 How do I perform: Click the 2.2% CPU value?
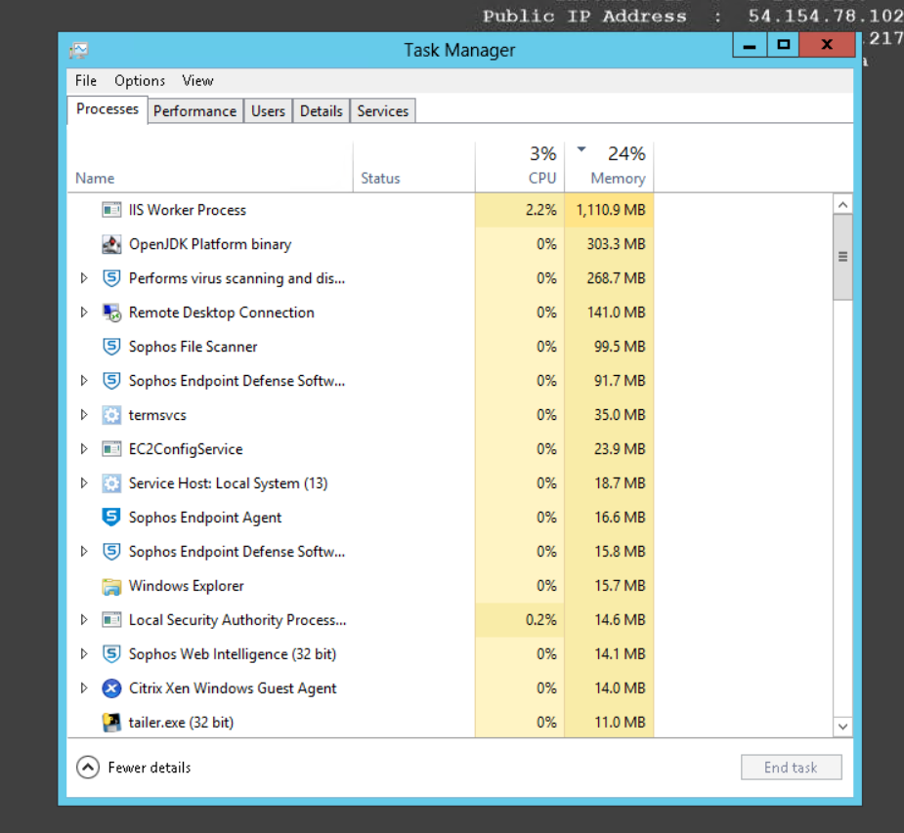pyautogui.click(x=540, y=210)
